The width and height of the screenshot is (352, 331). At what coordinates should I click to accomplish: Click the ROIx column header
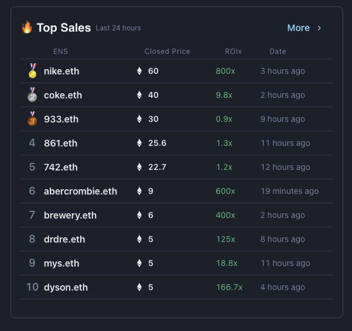click(x=233, y=52)
